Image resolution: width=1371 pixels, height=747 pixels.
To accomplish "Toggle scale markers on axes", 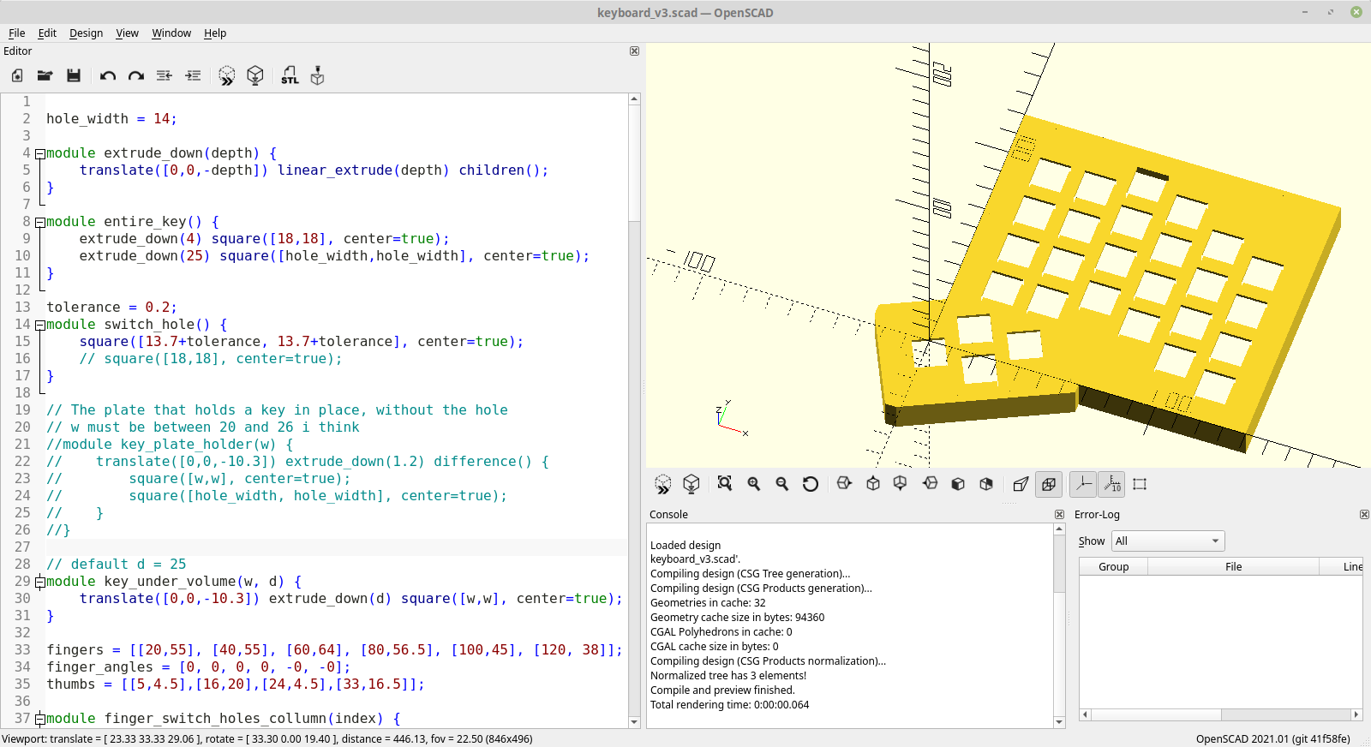I will pyautogui.click(x=1112, y=484).
